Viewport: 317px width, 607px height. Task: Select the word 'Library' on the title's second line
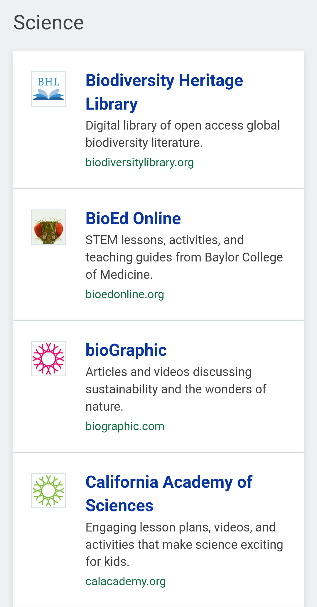pyautogui.click(x=112, y=104)
